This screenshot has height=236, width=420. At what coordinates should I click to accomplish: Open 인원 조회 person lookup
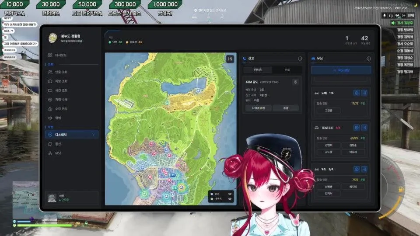click(72, 72)
